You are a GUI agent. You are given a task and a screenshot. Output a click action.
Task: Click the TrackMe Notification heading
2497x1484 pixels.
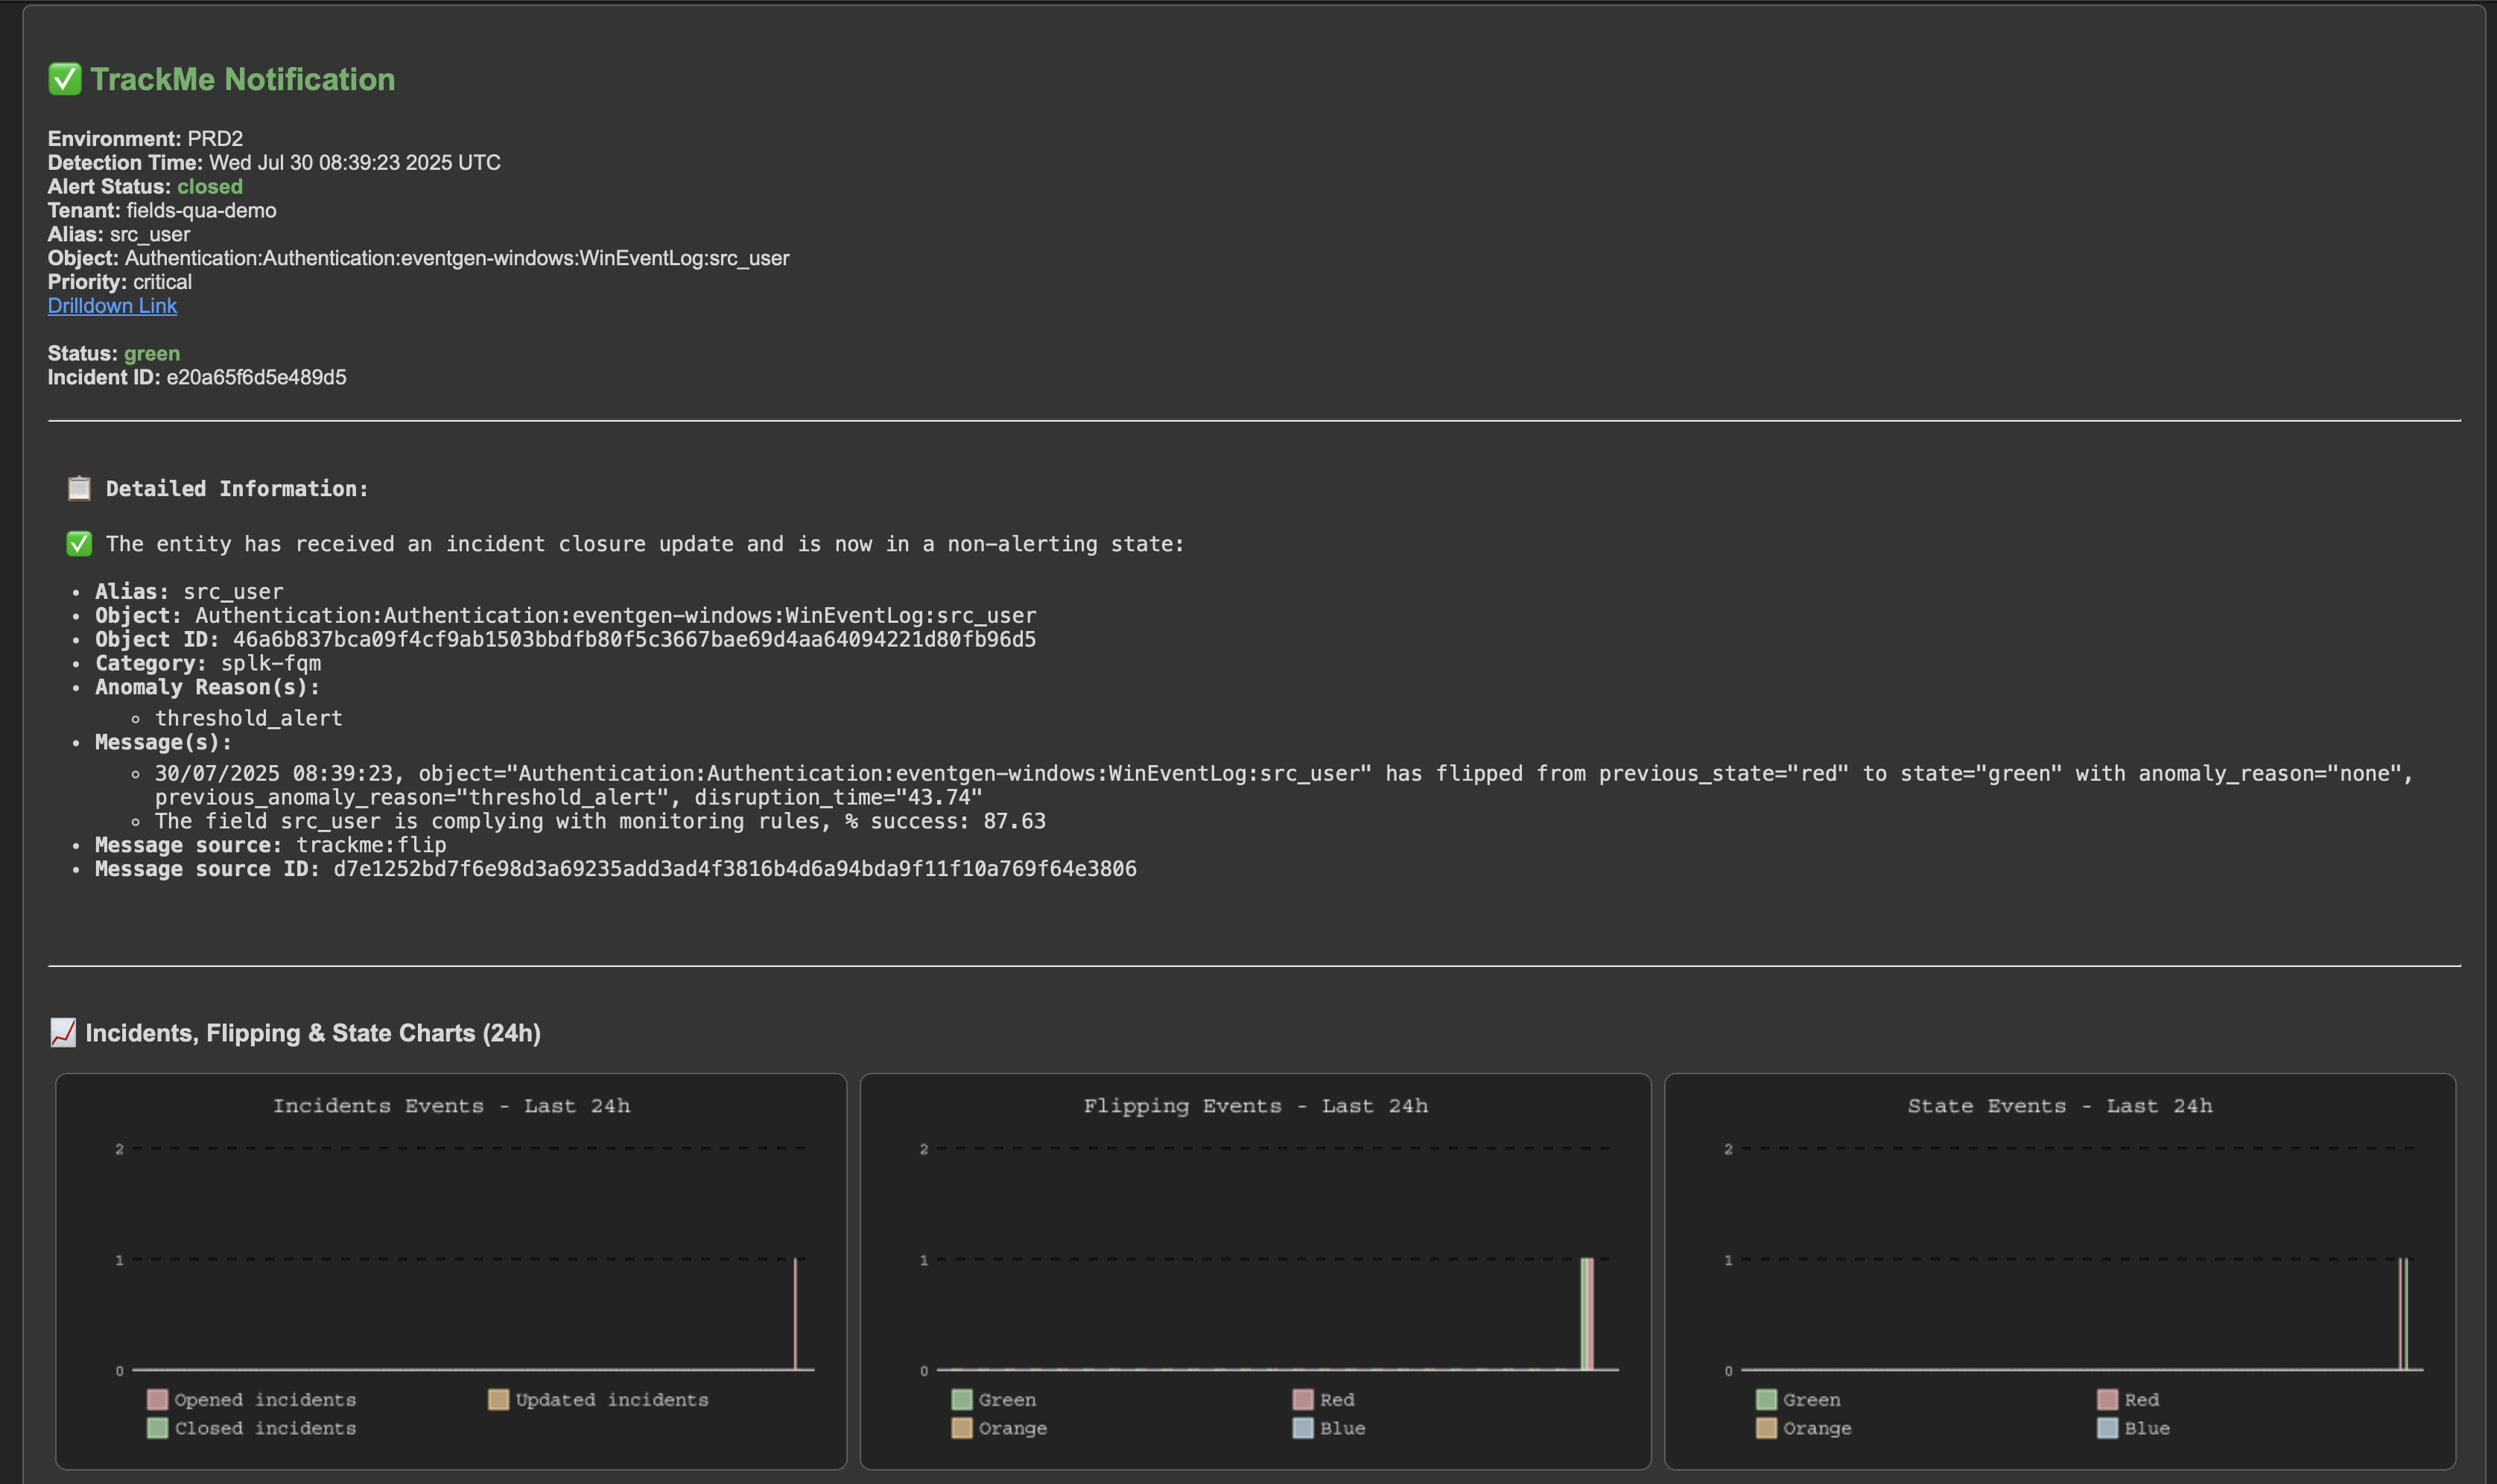click(243, 79)
